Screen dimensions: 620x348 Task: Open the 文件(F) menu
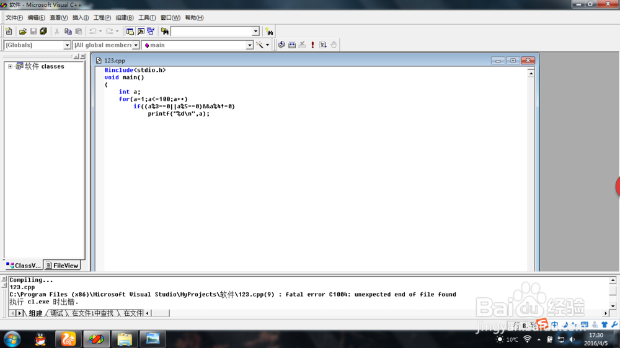[x=14, y=17]
